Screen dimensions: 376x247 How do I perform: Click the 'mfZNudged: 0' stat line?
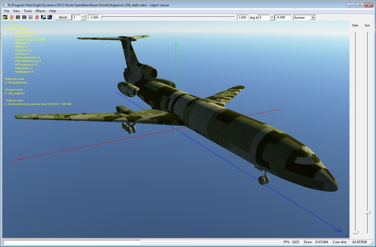pos(24,72)
